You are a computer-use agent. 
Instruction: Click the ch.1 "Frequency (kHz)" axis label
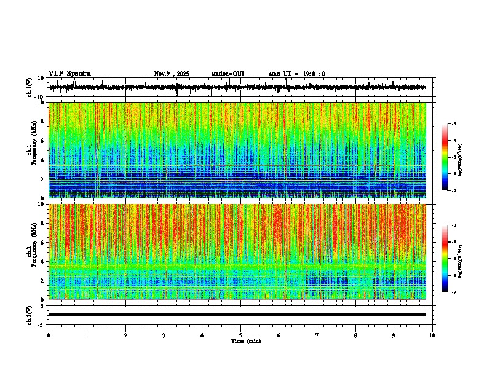[x=34, y=143]
